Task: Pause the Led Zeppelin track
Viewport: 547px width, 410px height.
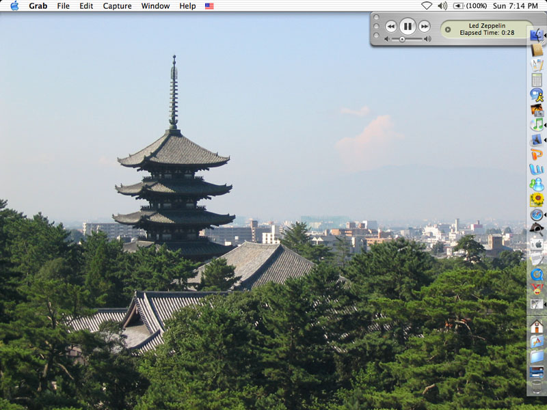Action: point(408,27)
